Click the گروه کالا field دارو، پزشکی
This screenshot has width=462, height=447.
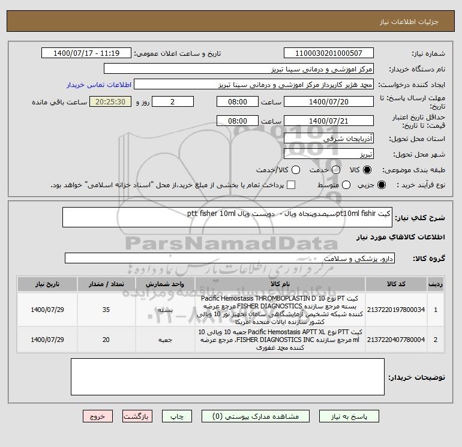[230, 258]
